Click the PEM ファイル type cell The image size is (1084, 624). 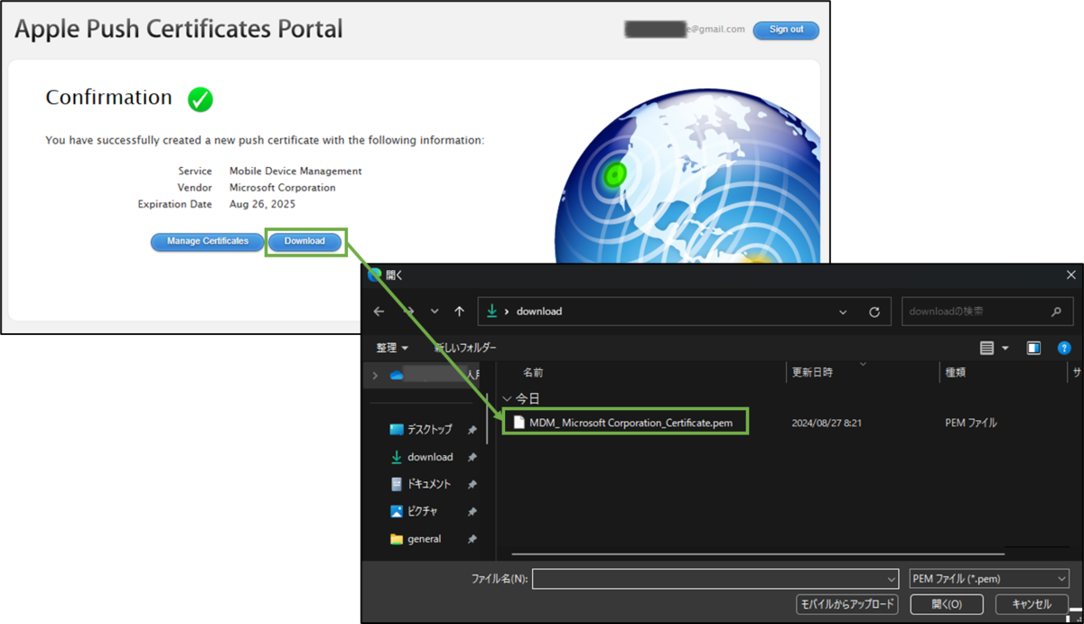[971, 423]
